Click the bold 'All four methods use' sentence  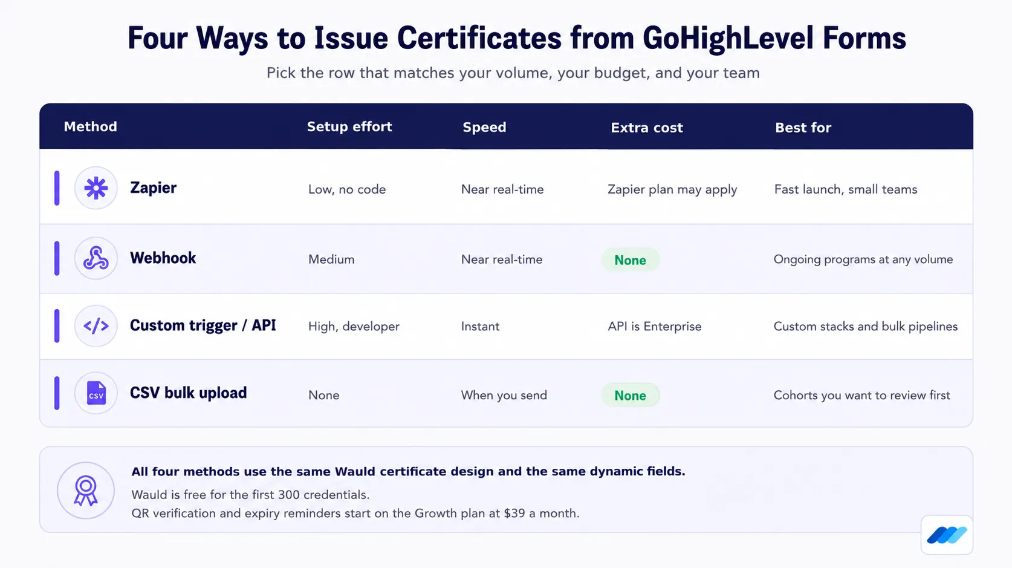[x=409, y=471]
